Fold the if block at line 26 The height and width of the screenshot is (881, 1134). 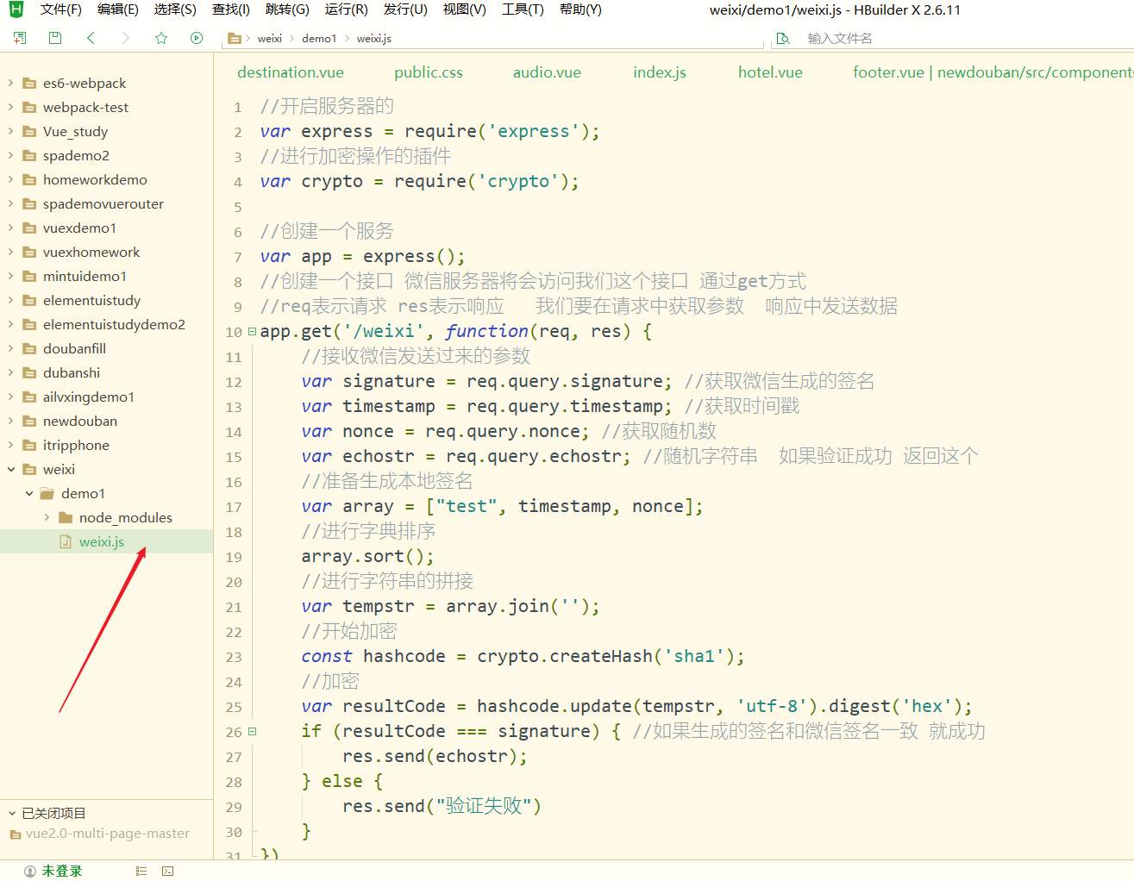(252, 731)
